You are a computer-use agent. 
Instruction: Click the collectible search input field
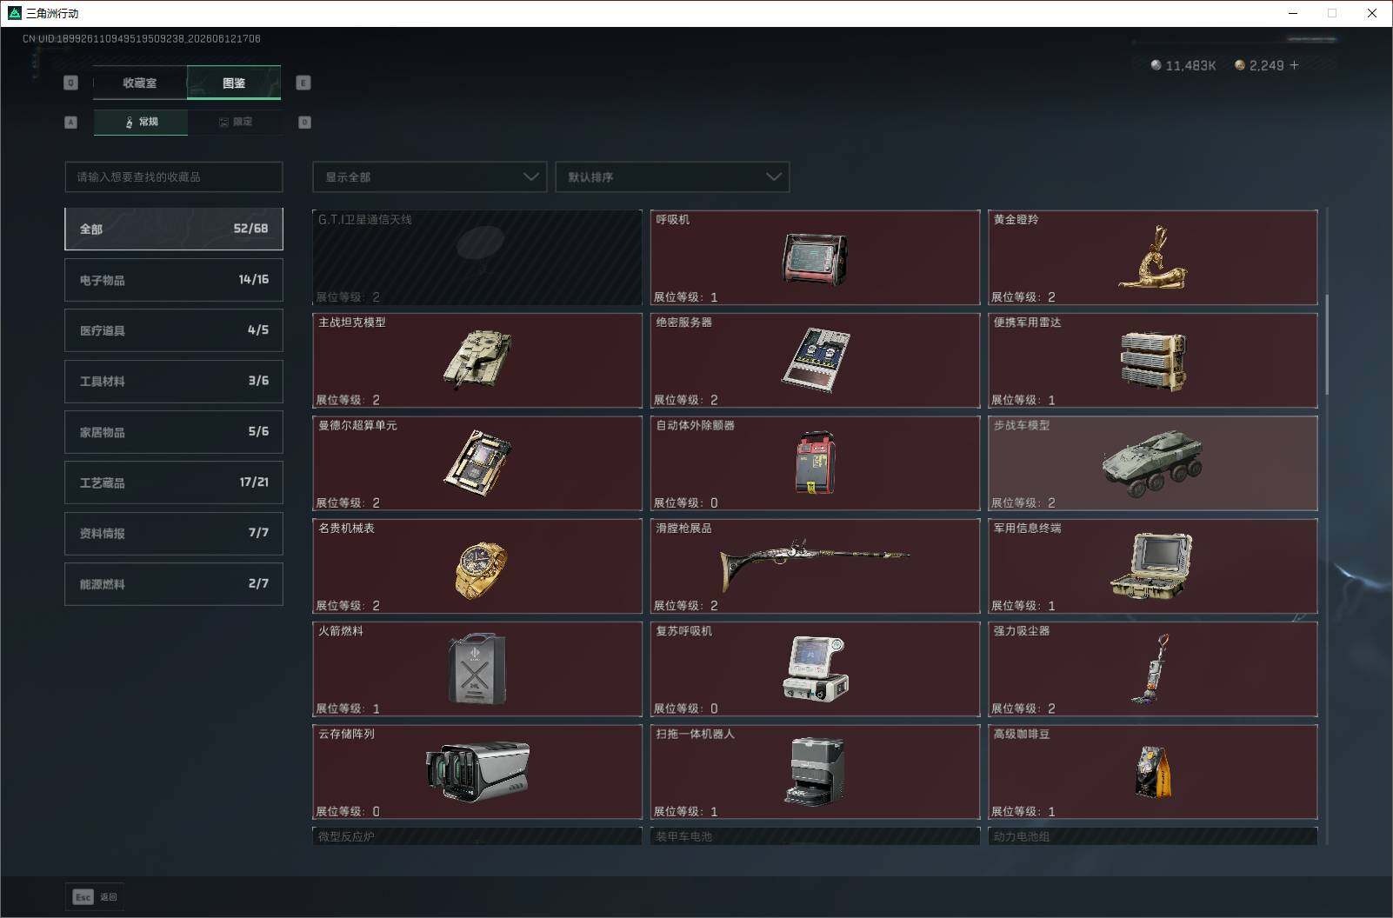(174, 176)
